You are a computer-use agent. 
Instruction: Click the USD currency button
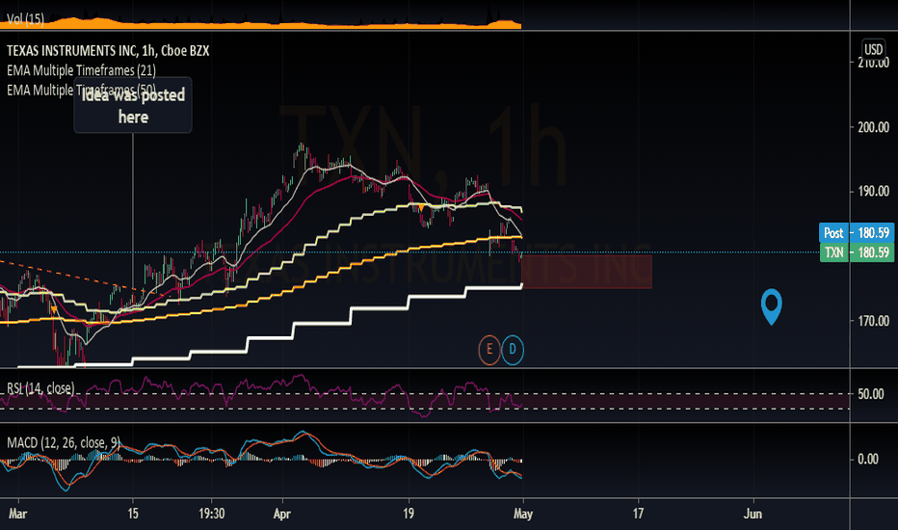[873, 49]
